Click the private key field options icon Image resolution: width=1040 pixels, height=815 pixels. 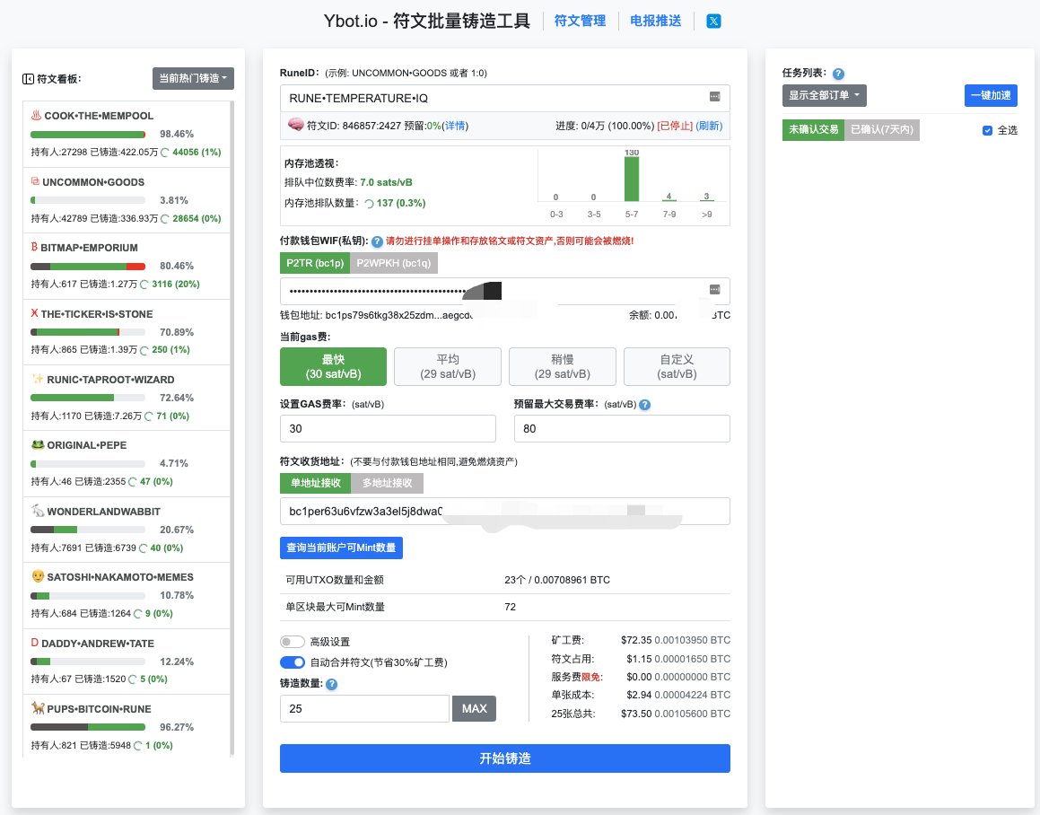click(714, 289)
